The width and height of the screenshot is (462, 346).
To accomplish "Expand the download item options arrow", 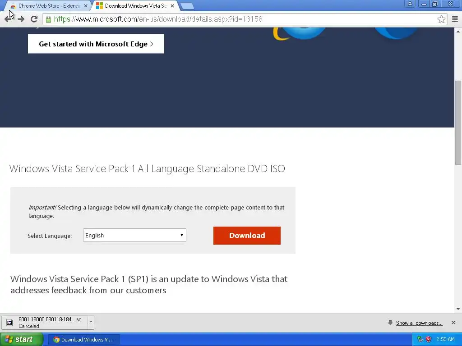I will pyautogui.click(x=91, y=323).
